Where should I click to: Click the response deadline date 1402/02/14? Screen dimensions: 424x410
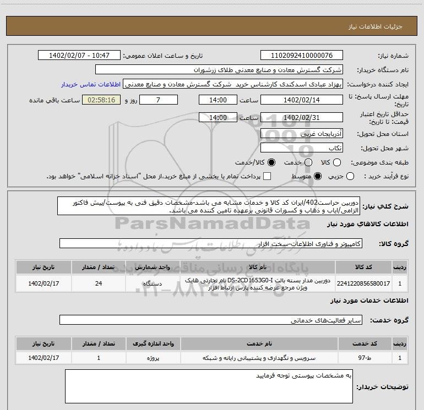tap(302, 100)
